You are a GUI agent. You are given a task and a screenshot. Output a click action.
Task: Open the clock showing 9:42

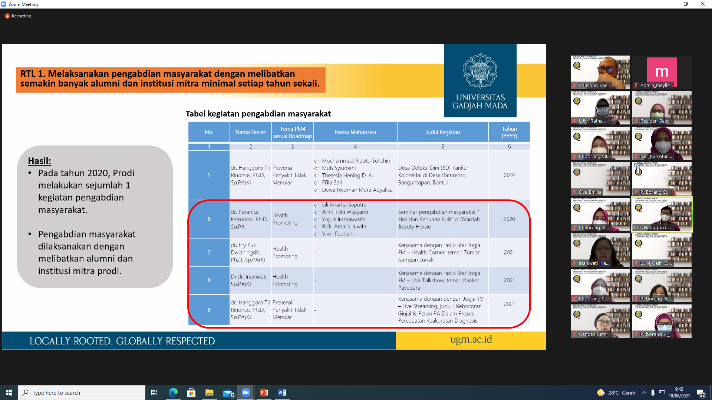click(679, 393)
